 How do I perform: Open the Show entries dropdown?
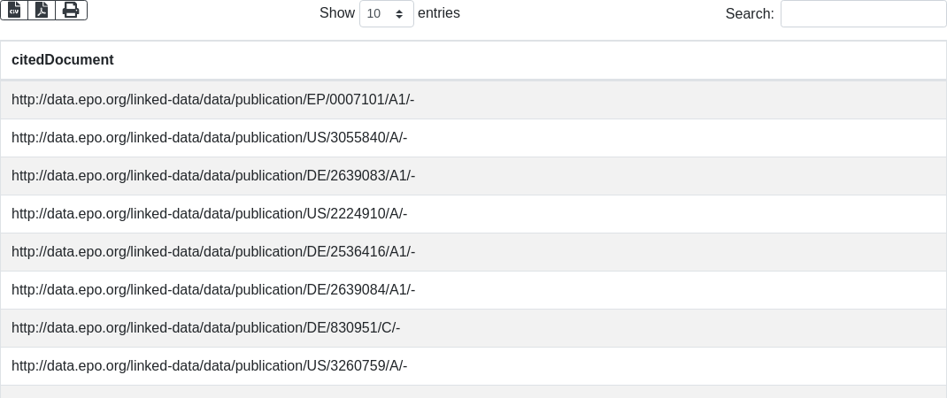[x=386, y=13]
